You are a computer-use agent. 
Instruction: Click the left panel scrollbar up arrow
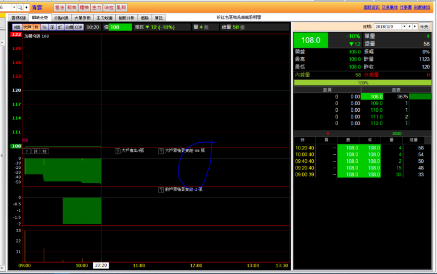[2, 43]
